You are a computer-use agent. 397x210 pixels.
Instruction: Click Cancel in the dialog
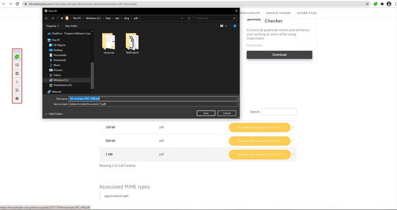(x=227, y=113)
